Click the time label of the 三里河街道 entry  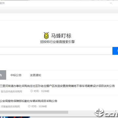41,91
